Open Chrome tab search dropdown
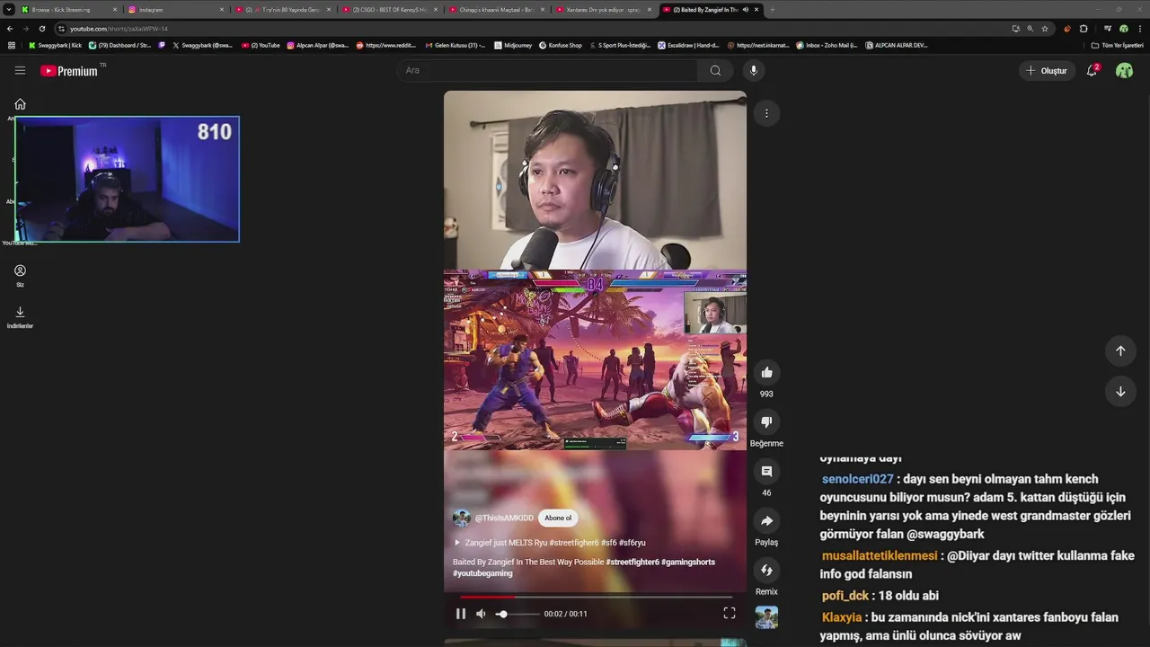 9,9
